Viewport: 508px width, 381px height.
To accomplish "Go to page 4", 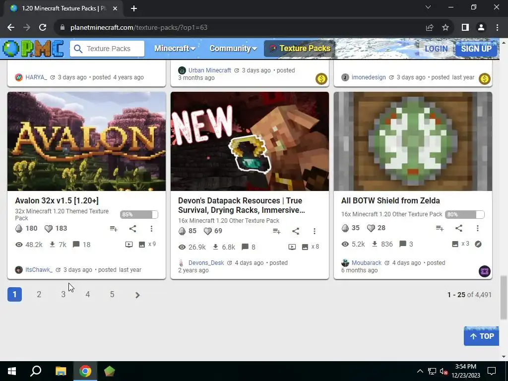I will [x=87, y=295].
